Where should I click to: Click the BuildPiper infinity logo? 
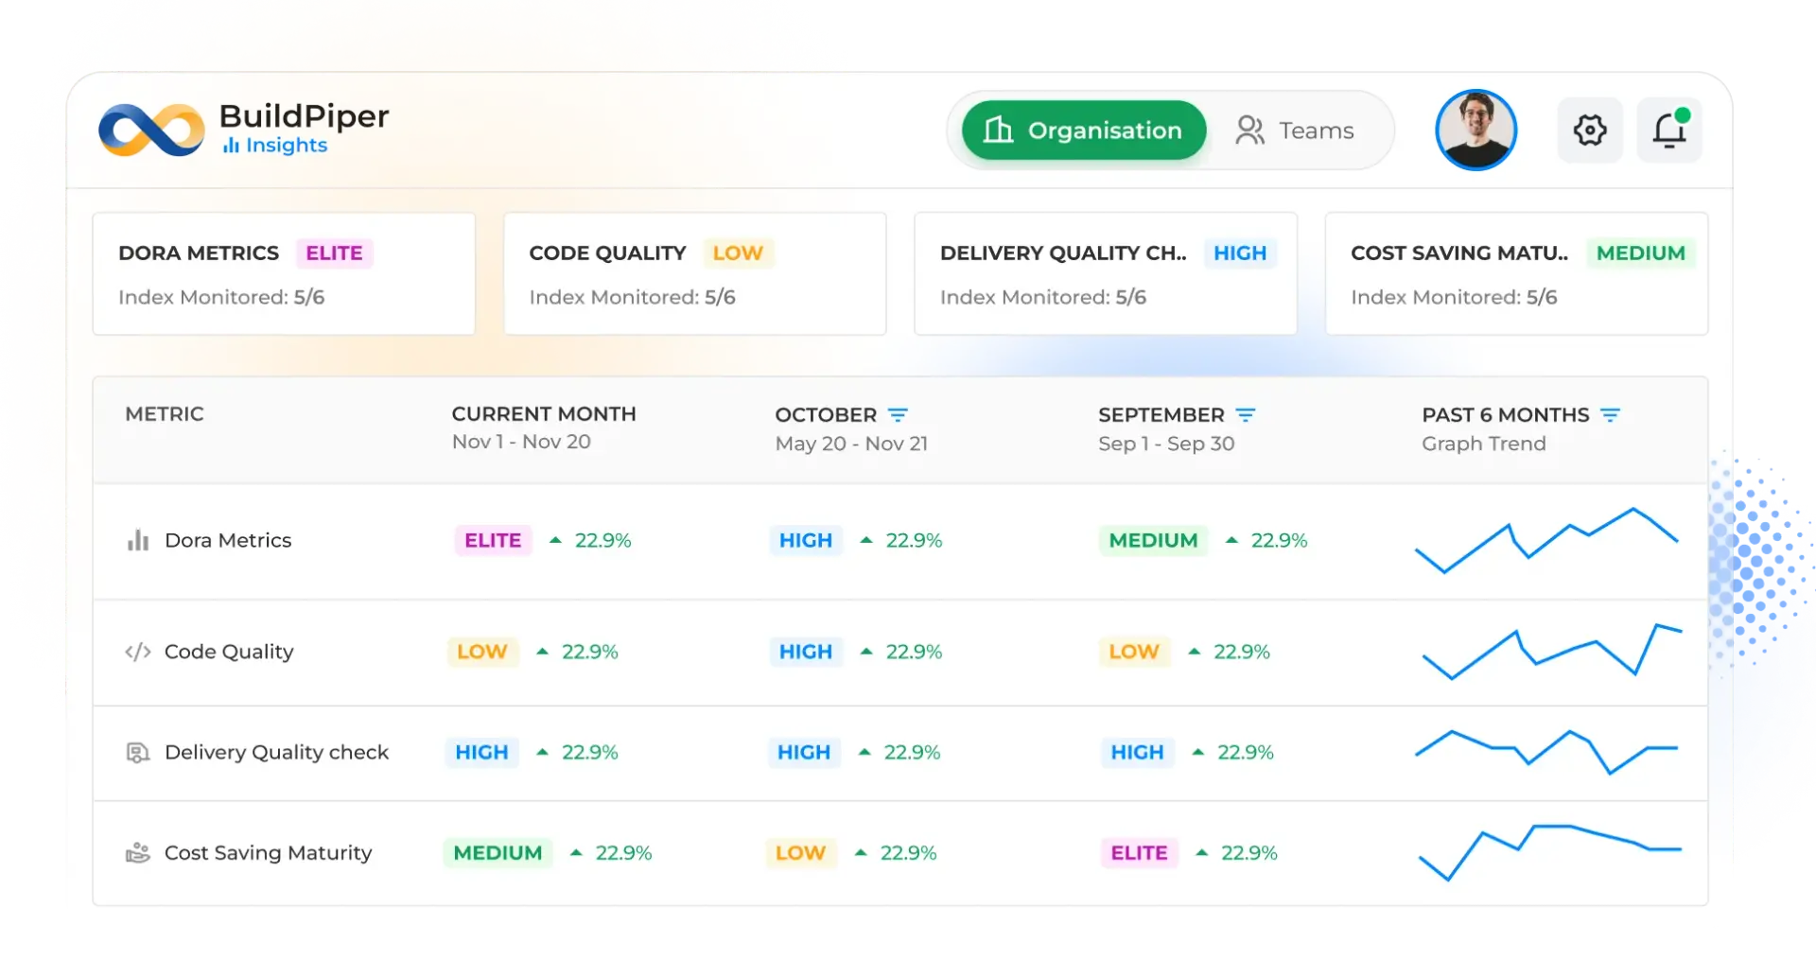[x=151, y=131]
